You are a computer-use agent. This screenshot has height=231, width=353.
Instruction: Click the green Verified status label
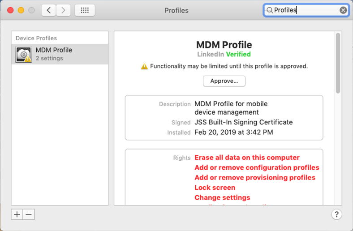(238, 54)
